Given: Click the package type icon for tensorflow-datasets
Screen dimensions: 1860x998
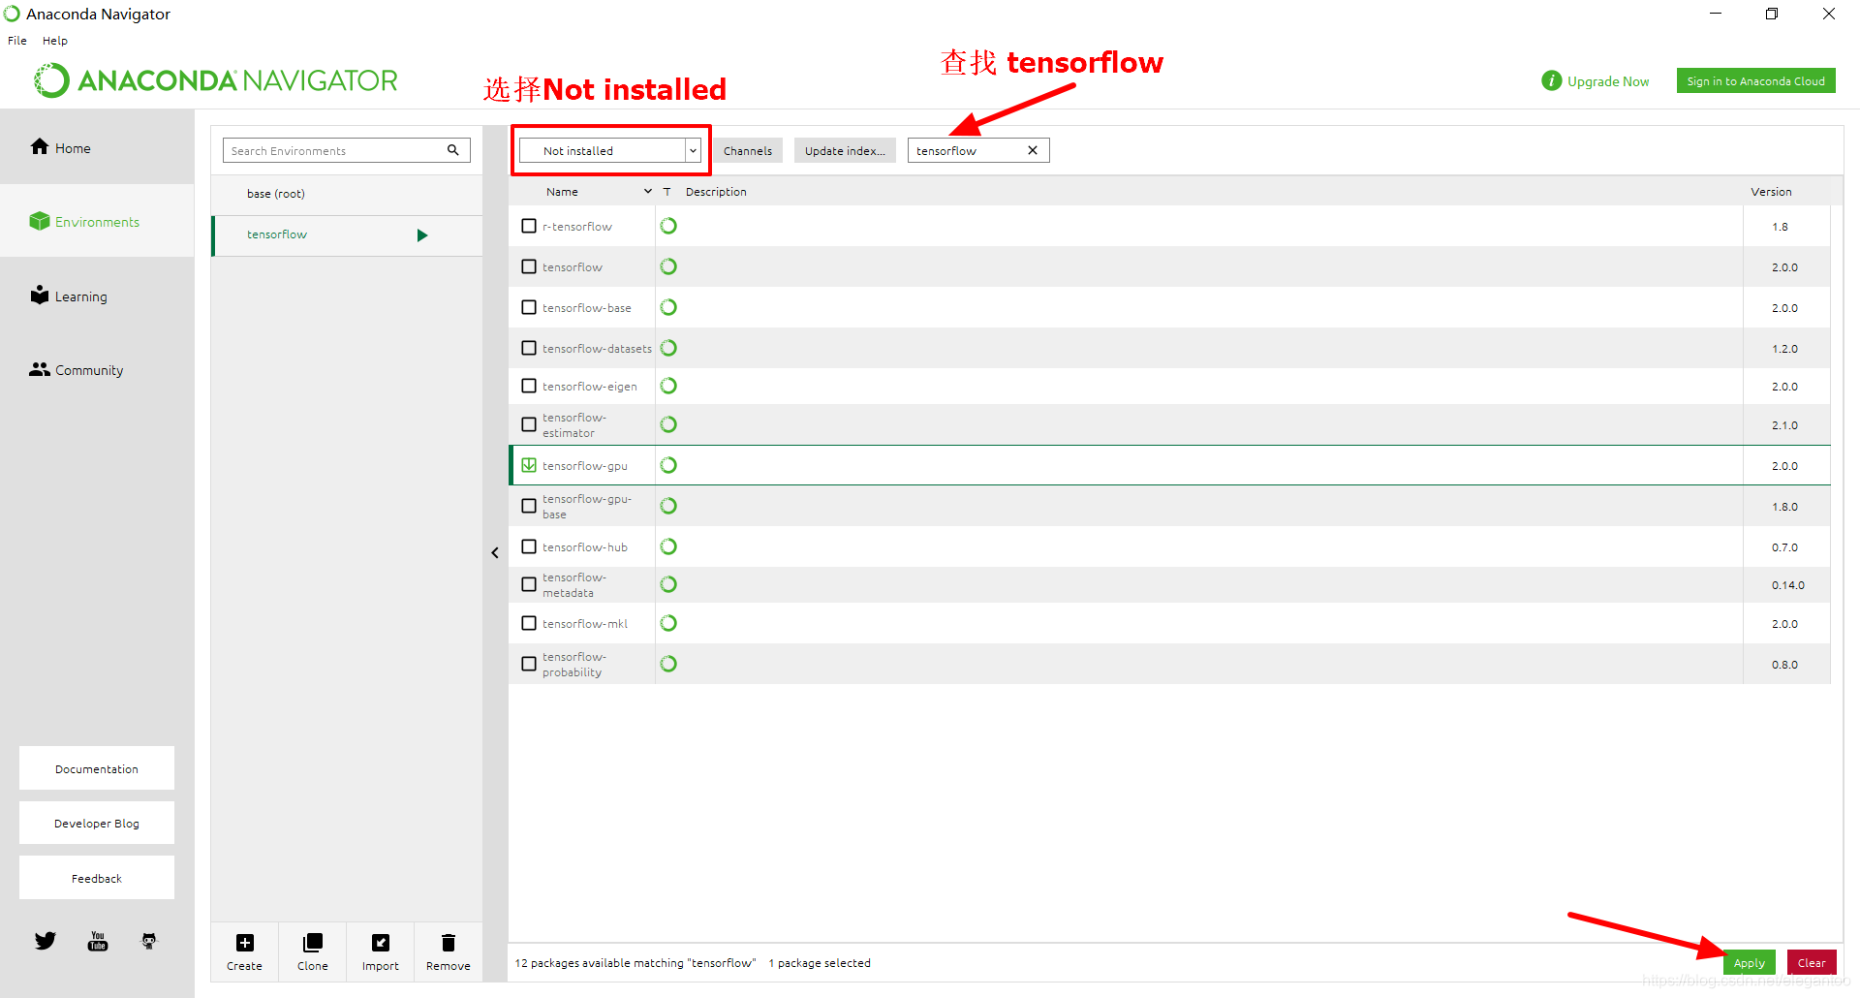Looking at the screenshot, I should [x=668, y=348].
